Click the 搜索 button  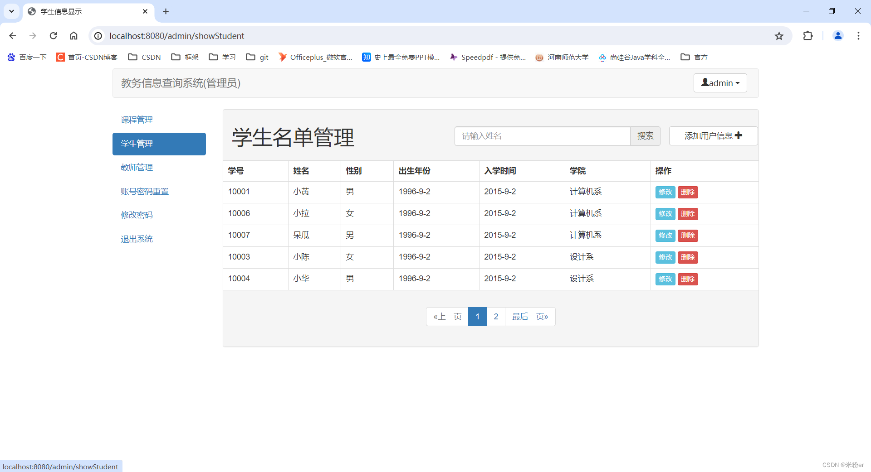[645, 136]
